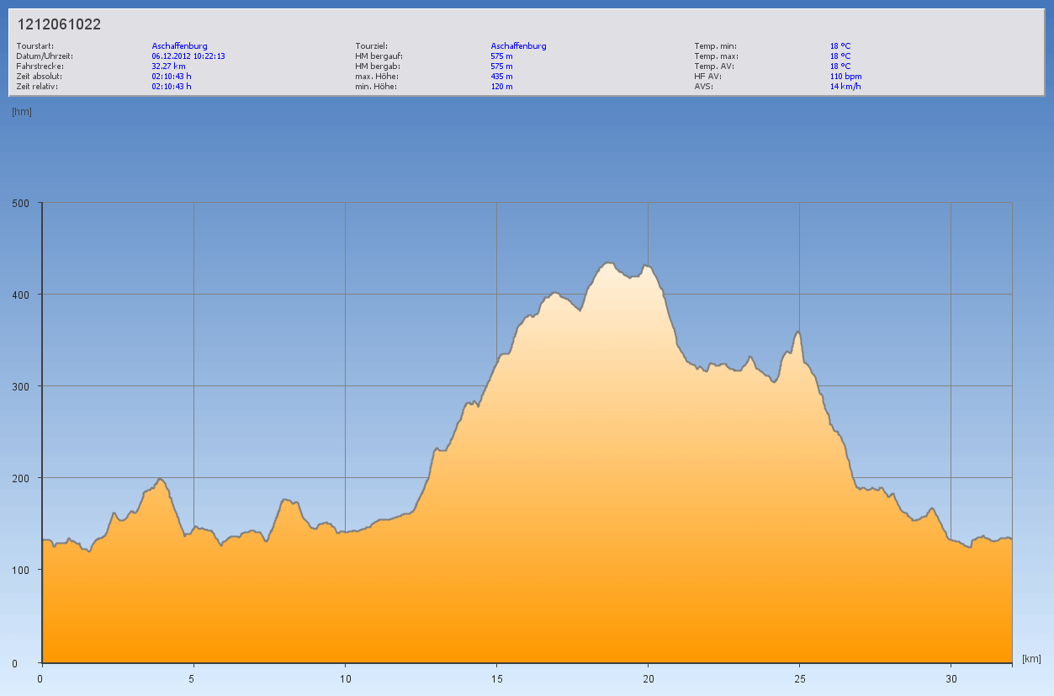Select the Temp. min value 18 °C
The width and height of the screenshot is (1054, 696).
point(840,45)
